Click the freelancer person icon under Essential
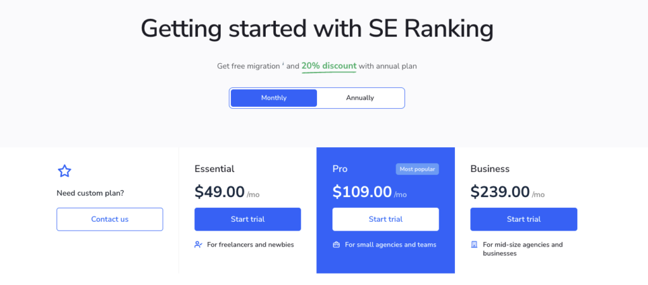648x285 pixels. (x=199, y=245)
